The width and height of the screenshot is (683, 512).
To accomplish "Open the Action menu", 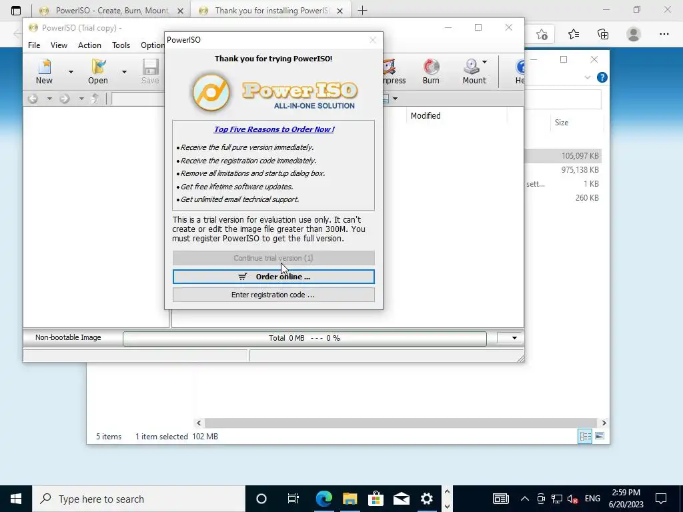I will pos(89,45).
